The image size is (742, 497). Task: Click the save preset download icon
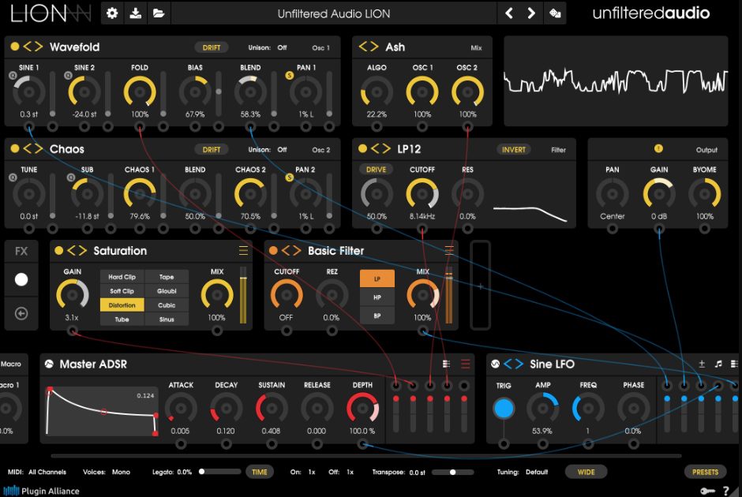(x=135, y=13)
